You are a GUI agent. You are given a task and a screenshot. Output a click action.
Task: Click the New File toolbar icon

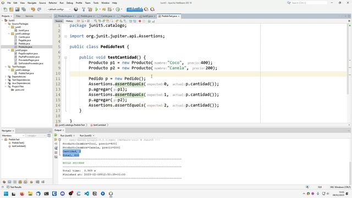[x=5, y=9]
